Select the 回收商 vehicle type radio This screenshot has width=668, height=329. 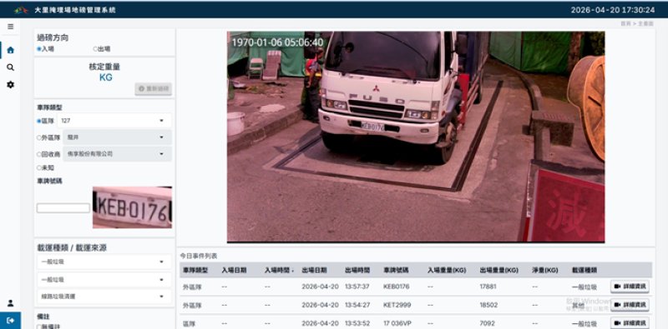pos(38,154)
